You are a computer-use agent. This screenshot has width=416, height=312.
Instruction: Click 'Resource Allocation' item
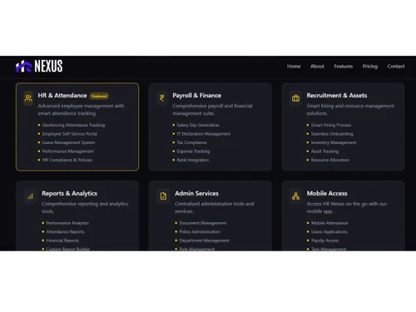click(330, 160)
